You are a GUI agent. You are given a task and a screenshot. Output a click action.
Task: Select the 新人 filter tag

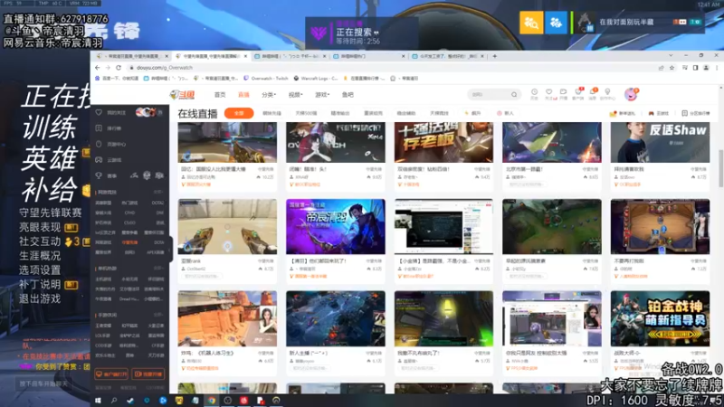coord(505,113)
